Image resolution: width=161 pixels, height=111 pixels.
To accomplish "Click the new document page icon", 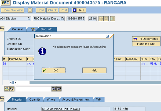I will tap(30, 10).
